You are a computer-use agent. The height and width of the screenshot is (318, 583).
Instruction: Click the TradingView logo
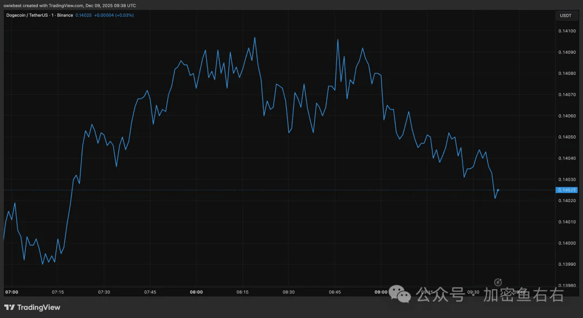click(32, 307)
